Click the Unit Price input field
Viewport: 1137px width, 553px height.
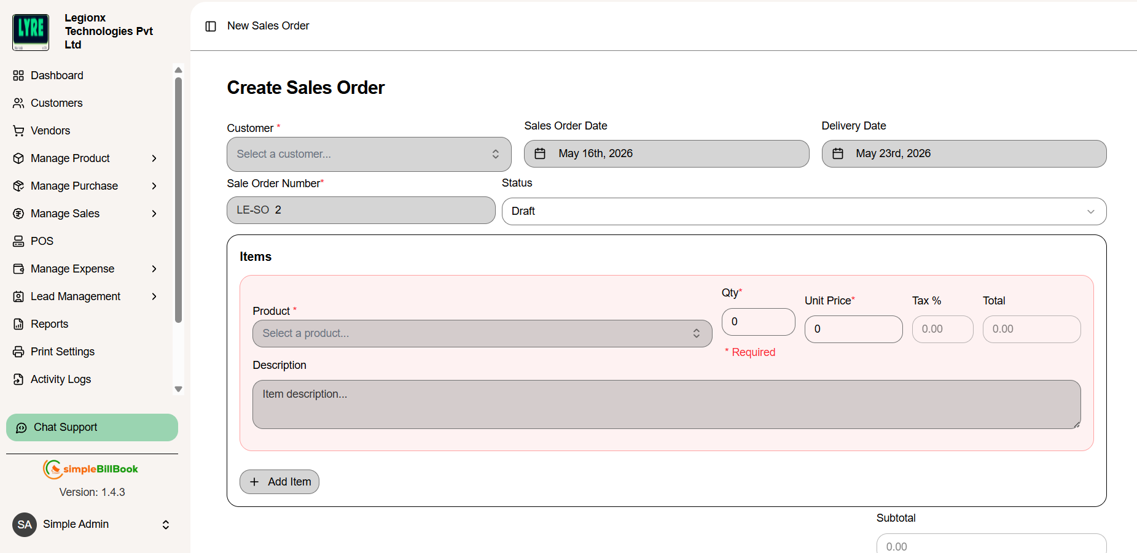coord(853,329)
